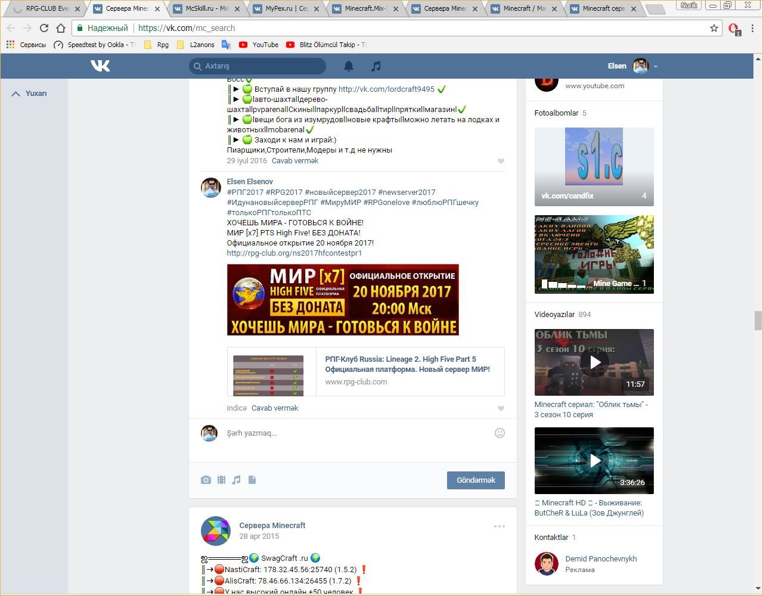
Task: Play the Облик тьмы video
Action: (594, 362)
